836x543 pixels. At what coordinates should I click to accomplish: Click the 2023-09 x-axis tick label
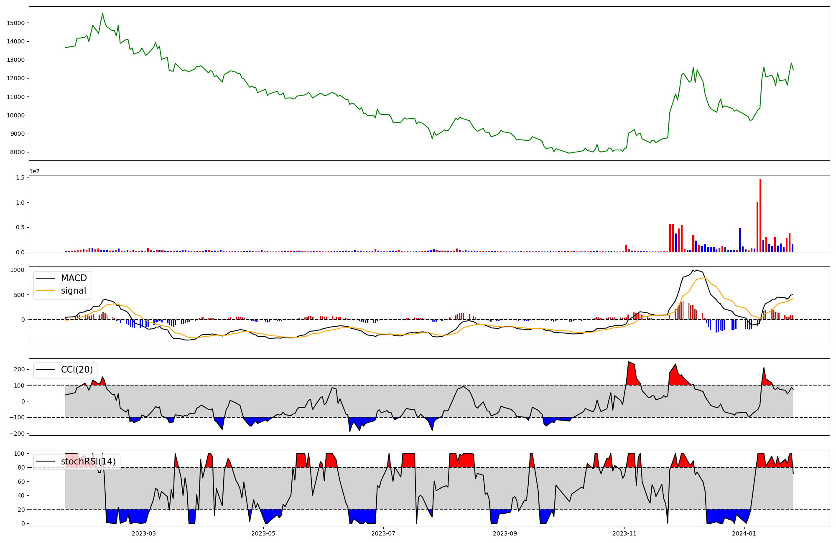pos(505,533)
